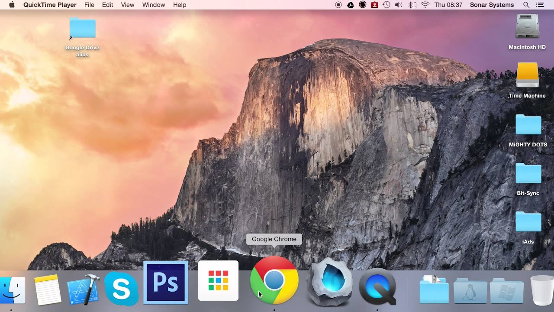Open the Trash in the Dock
The width and height of the screenshot is (554, 312).
[541, 289]
